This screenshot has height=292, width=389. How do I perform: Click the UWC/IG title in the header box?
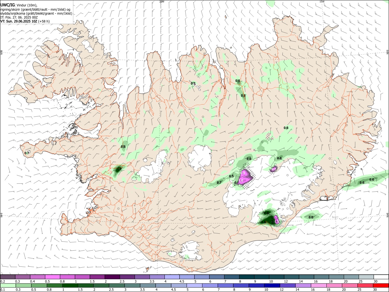pyautogui.click(x=7, y=5)
